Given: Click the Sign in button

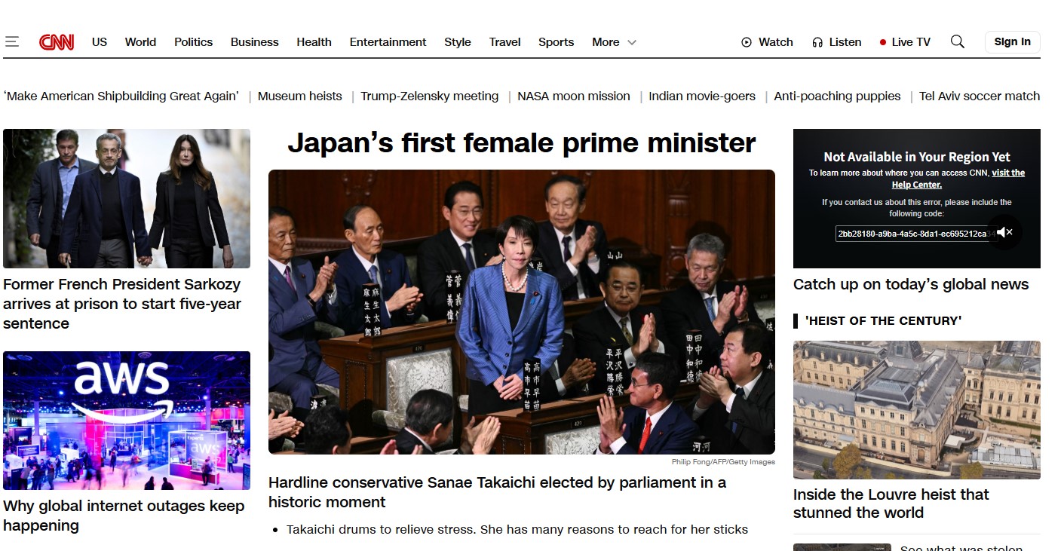Looking at the screenshot, I should coord(1013,42).
